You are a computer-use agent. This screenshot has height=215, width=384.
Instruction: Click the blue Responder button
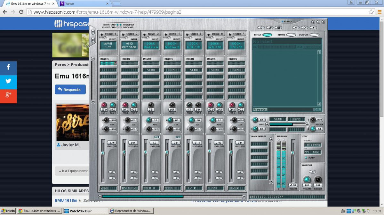tap(70, 90)
